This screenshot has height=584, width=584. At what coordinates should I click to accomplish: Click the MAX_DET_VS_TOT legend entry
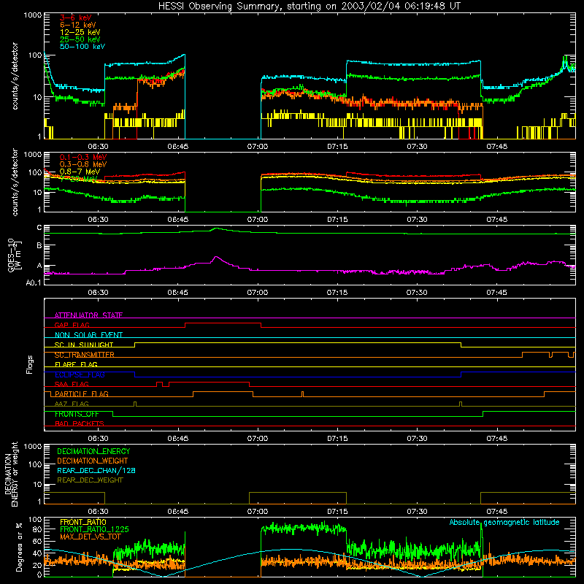[x=91, y=537]
